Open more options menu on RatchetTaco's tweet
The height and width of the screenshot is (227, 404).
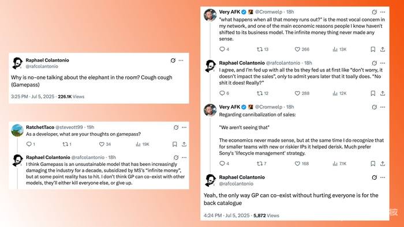point(184,127)
